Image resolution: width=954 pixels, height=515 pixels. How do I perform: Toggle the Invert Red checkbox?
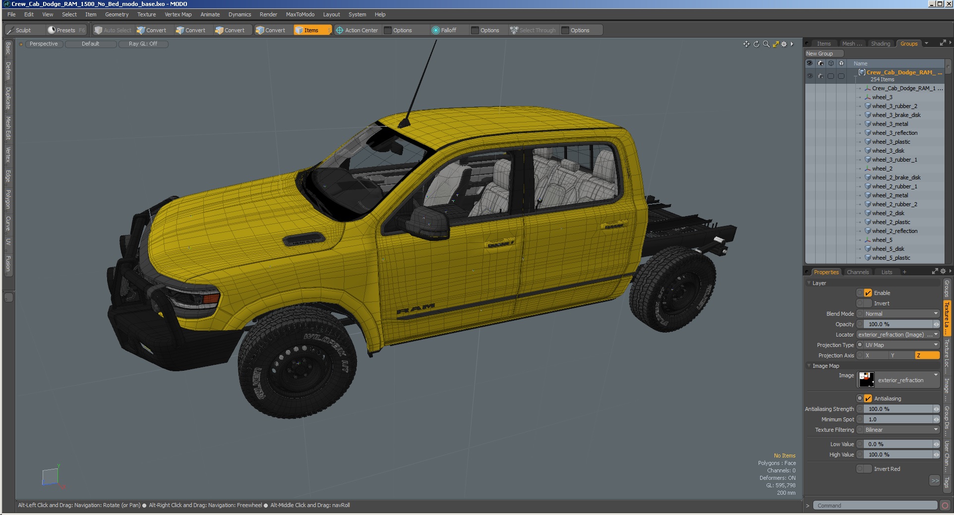[x=868, y=469]
